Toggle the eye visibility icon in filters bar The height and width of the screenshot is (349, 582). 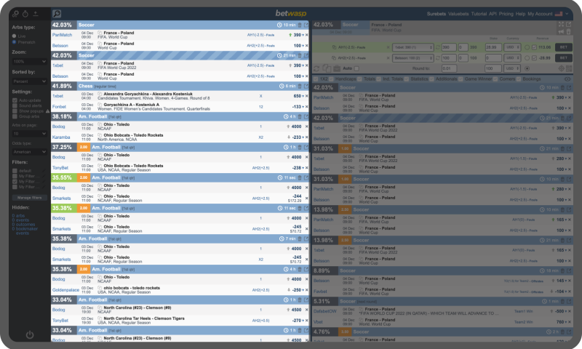(x=567, y=79)
